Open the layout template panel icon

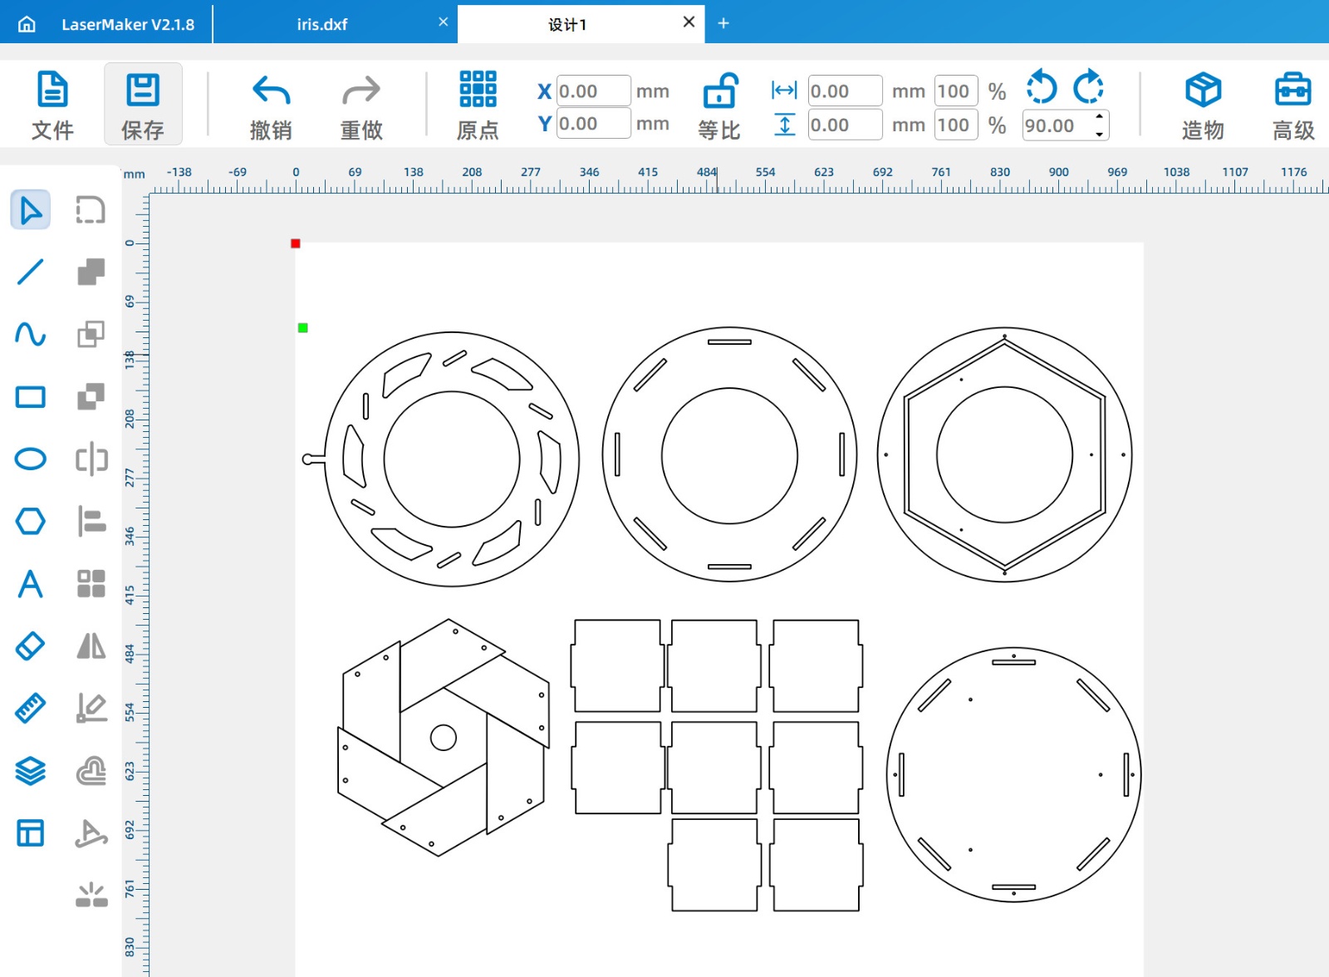click(x=31, y=833)
